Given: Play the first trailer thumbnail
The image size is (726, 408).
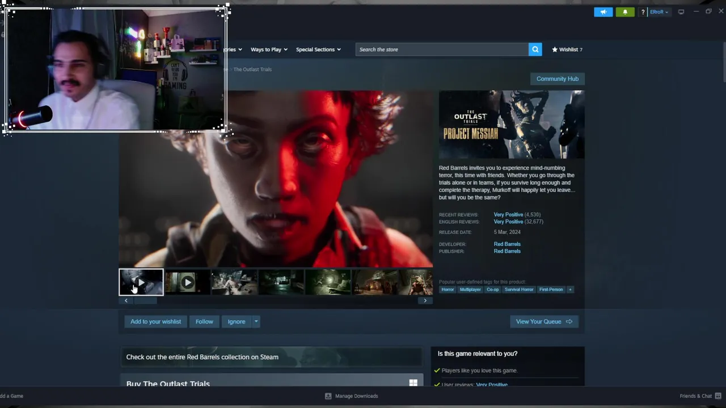Looking at the screenshot, I should (141, 282).
